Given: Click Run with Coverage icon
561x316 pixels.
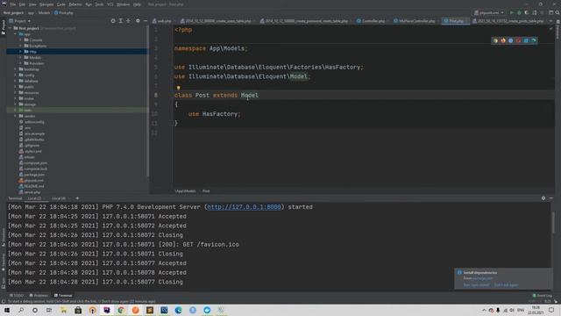Looking at the screenshot, I should 527,12.
